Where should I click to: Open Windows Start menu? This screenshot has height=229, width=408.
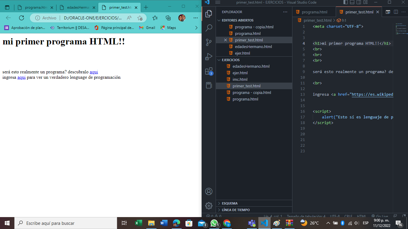[x=7, y=223]
